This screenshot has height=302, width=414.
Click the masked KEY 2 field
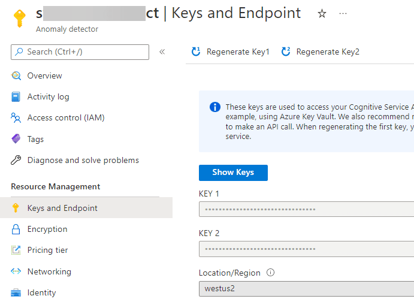click(x=306, y=249)
